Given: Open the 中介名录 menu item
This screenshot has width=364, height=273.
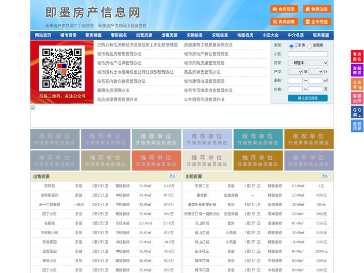Looking at the screenshot, I should (296, 35).
